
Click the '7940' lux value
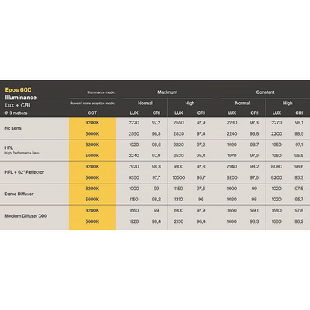coord(232,167)
